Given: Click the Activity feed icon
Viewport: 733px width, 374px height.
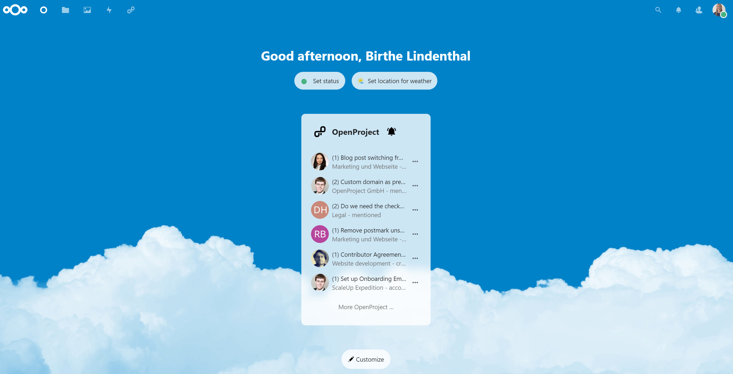Looking at the screenshot, I should 109,9.
